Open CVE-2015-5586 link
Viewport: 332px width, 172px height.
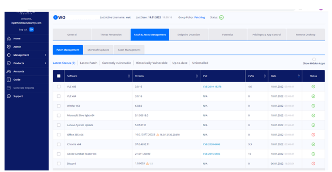tap(211, 154)
